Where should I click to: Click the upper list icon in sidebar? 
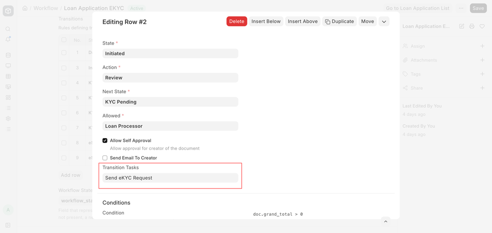(8, 108)
